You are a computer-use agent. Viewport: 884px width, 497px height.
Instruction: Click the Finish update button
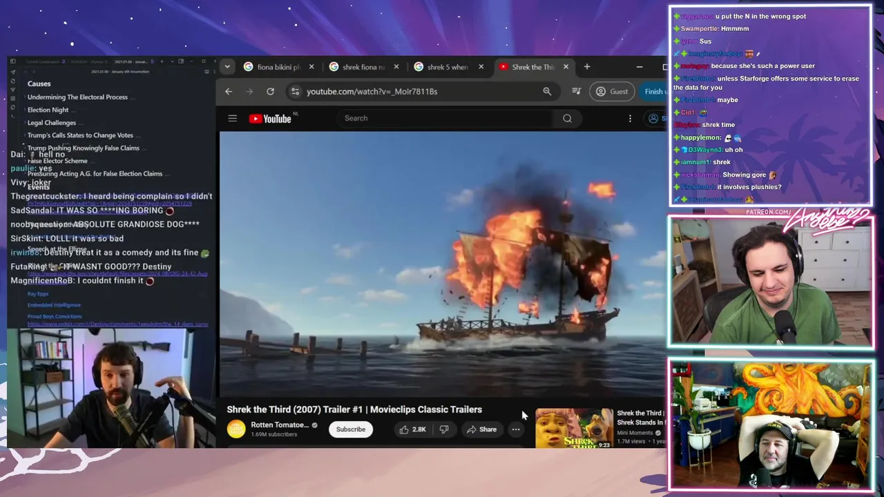[x=653, y=91]
